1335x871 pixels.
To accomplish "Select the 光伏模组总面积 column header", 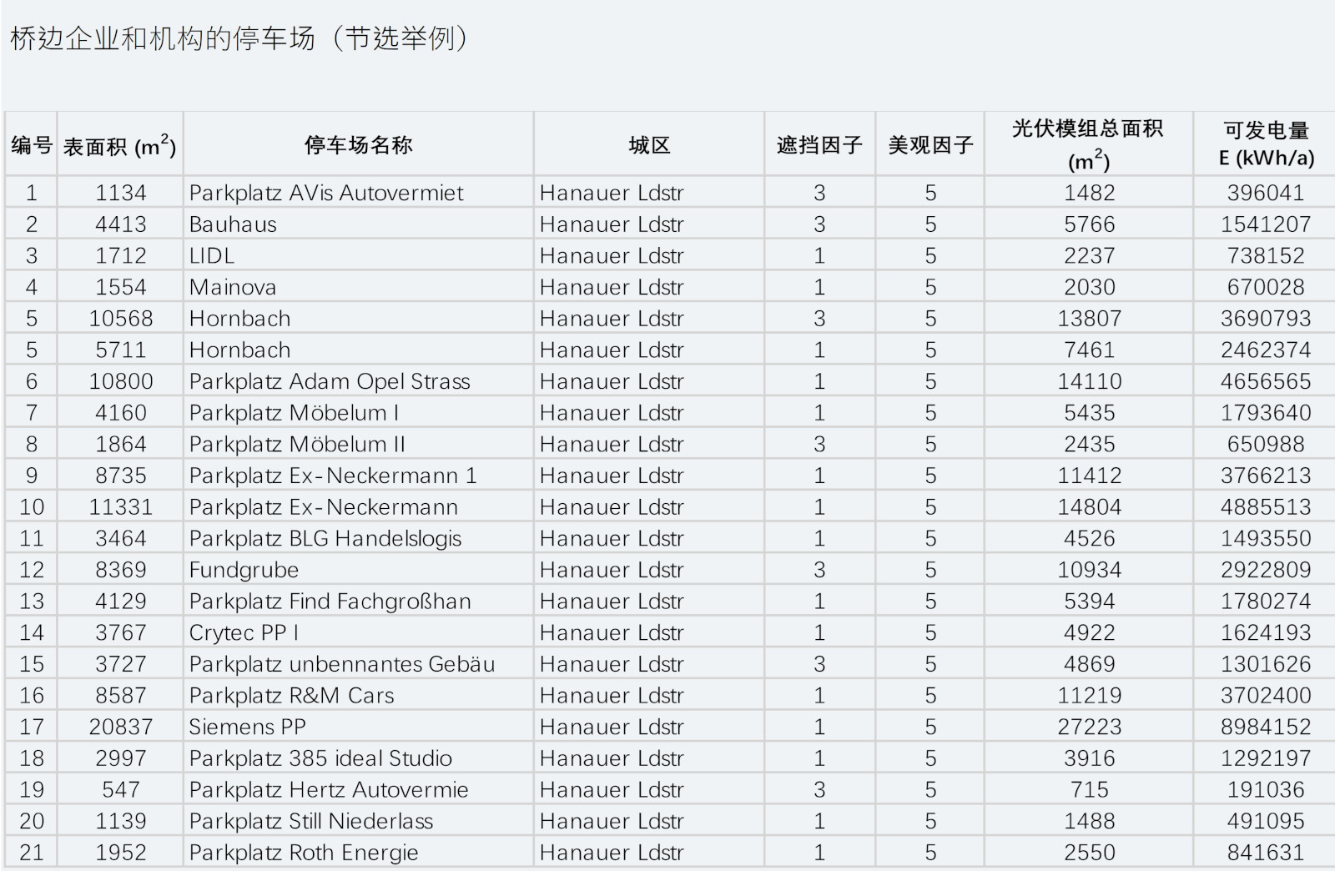I will click(x=1088, y=144).
